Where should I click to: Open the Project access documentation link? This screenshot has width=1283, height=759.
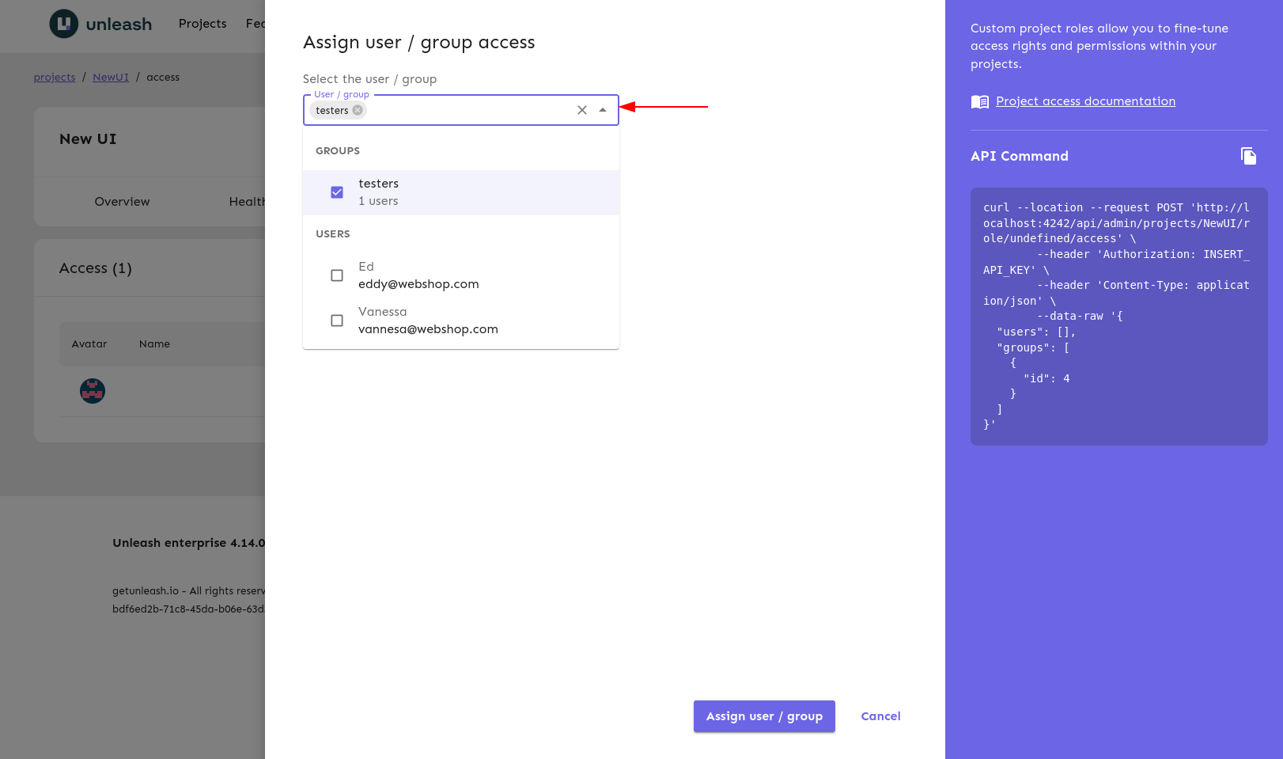coord(1085,101)
